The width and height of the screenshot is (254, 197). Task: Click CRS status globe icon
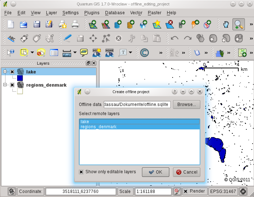[x=243, y=192]
